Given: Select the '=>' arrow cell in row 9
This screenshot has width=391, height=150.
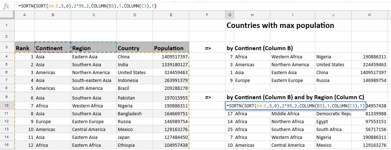Looking at the screenshot, I should click(207, 97).
